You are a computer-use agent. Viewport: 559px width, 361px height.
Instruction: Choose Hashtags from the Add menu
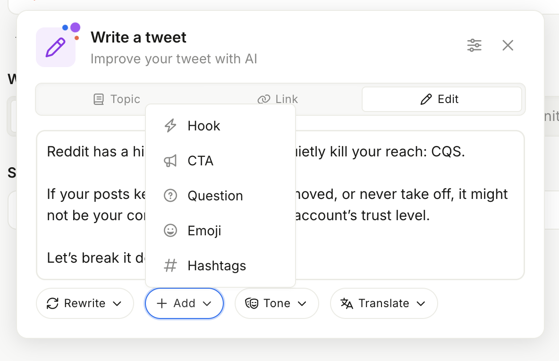(x=217, y=266)
